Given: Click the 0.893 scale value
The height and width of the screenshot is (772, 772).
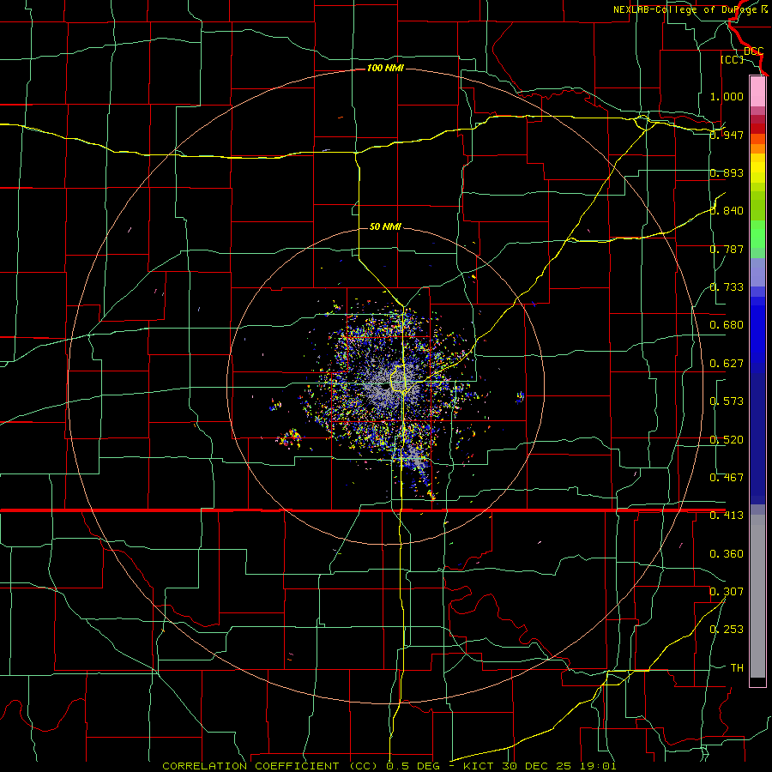Looking at the screenshot, I should point(727,172).
